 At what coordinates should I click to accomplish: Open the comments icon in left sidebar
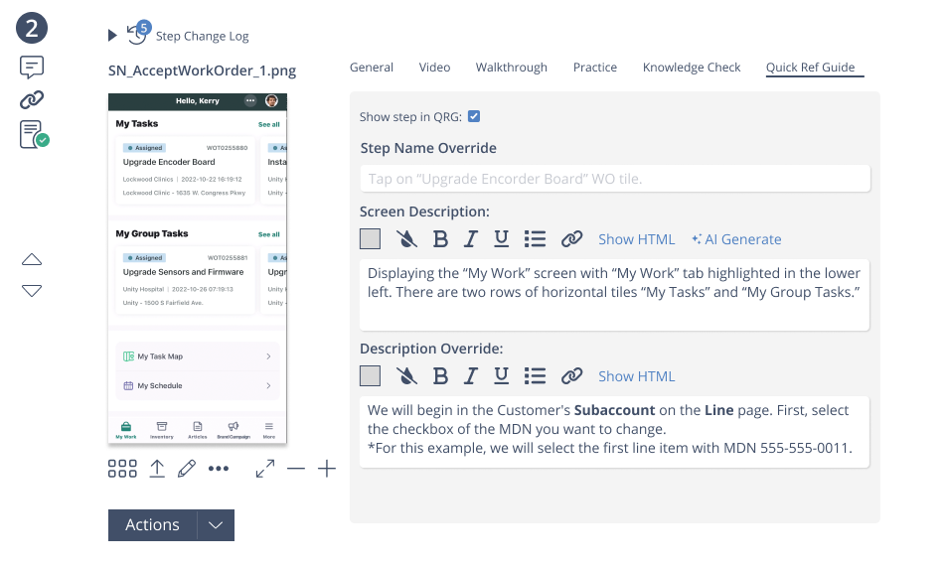tap(32, 68)
